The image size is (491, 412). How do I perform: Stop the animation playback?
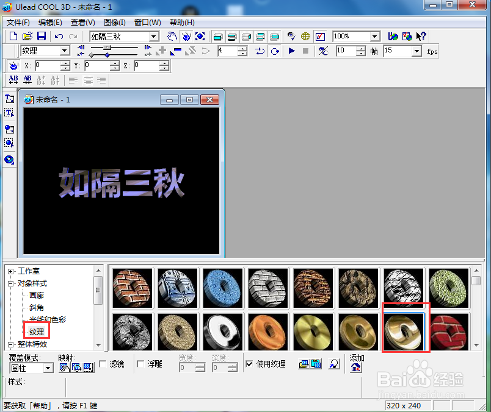pos(305,51)
